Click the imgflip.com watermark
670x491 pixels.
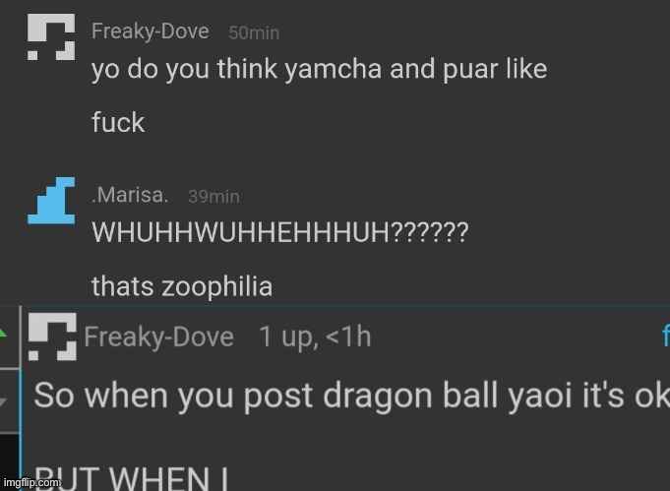32,483
